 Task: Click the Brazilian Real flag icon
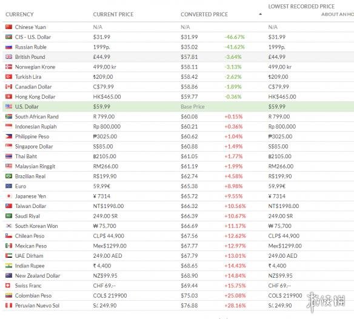8,176
